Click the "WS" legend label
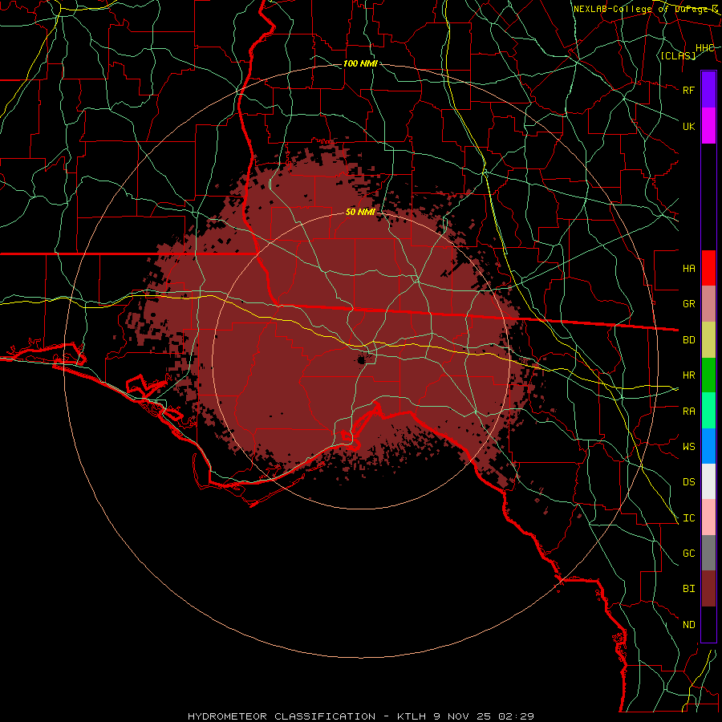This screenshot has height=722, width=722. [688, 447]
